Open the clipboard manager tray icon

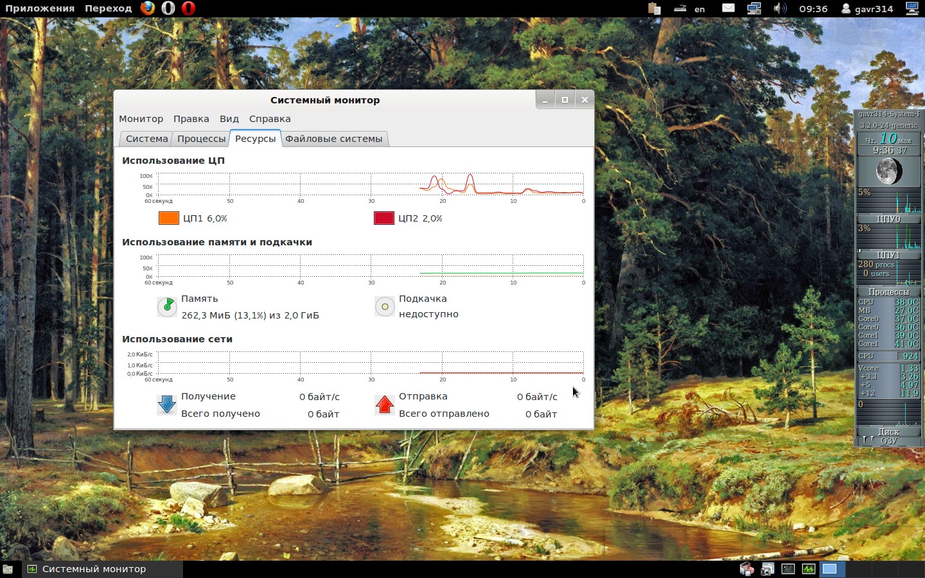(655, 8)
